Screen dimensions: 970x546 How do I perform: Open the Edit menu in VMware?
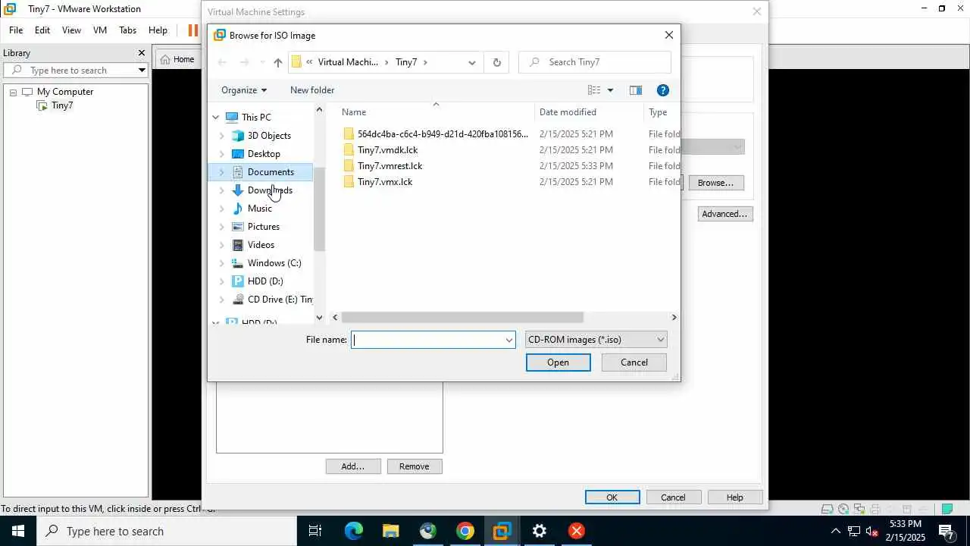pos(42,30)
